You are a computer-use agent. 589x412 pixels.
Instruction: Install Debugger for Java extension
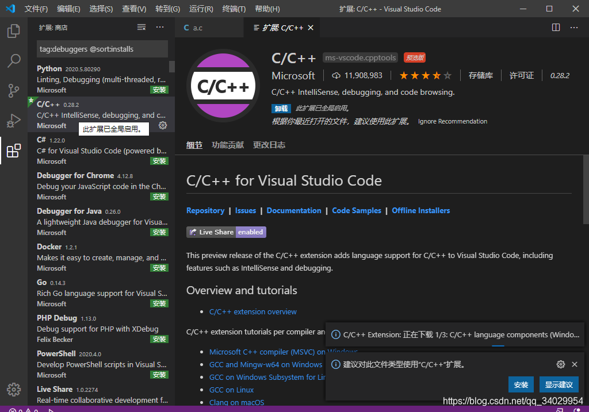[159, 232]
